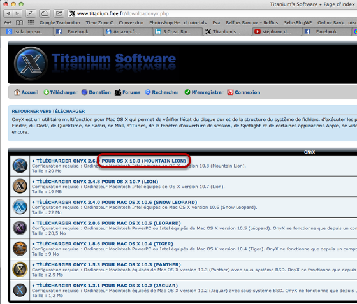Click the OnyX Mountain Lion app icon
Screen dimensions: 357x304
point(20,166)
